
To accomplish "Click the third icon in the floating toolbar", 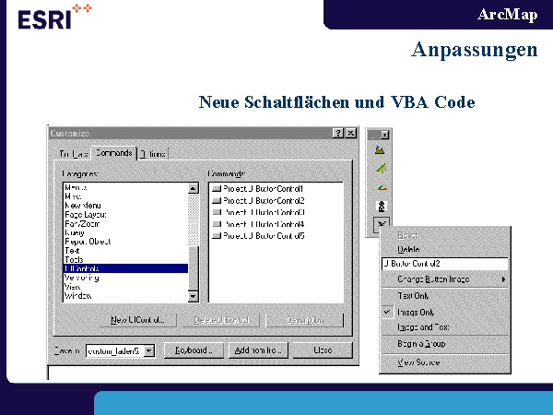I will click(x=379, y=186).
